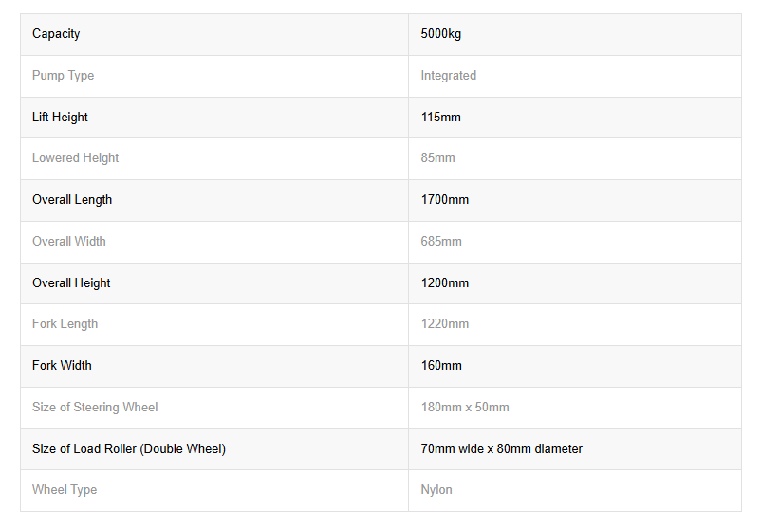The image size is (761, 528).
Task: Select the 1220mm fork length value
Action: (x=445, y=324)
